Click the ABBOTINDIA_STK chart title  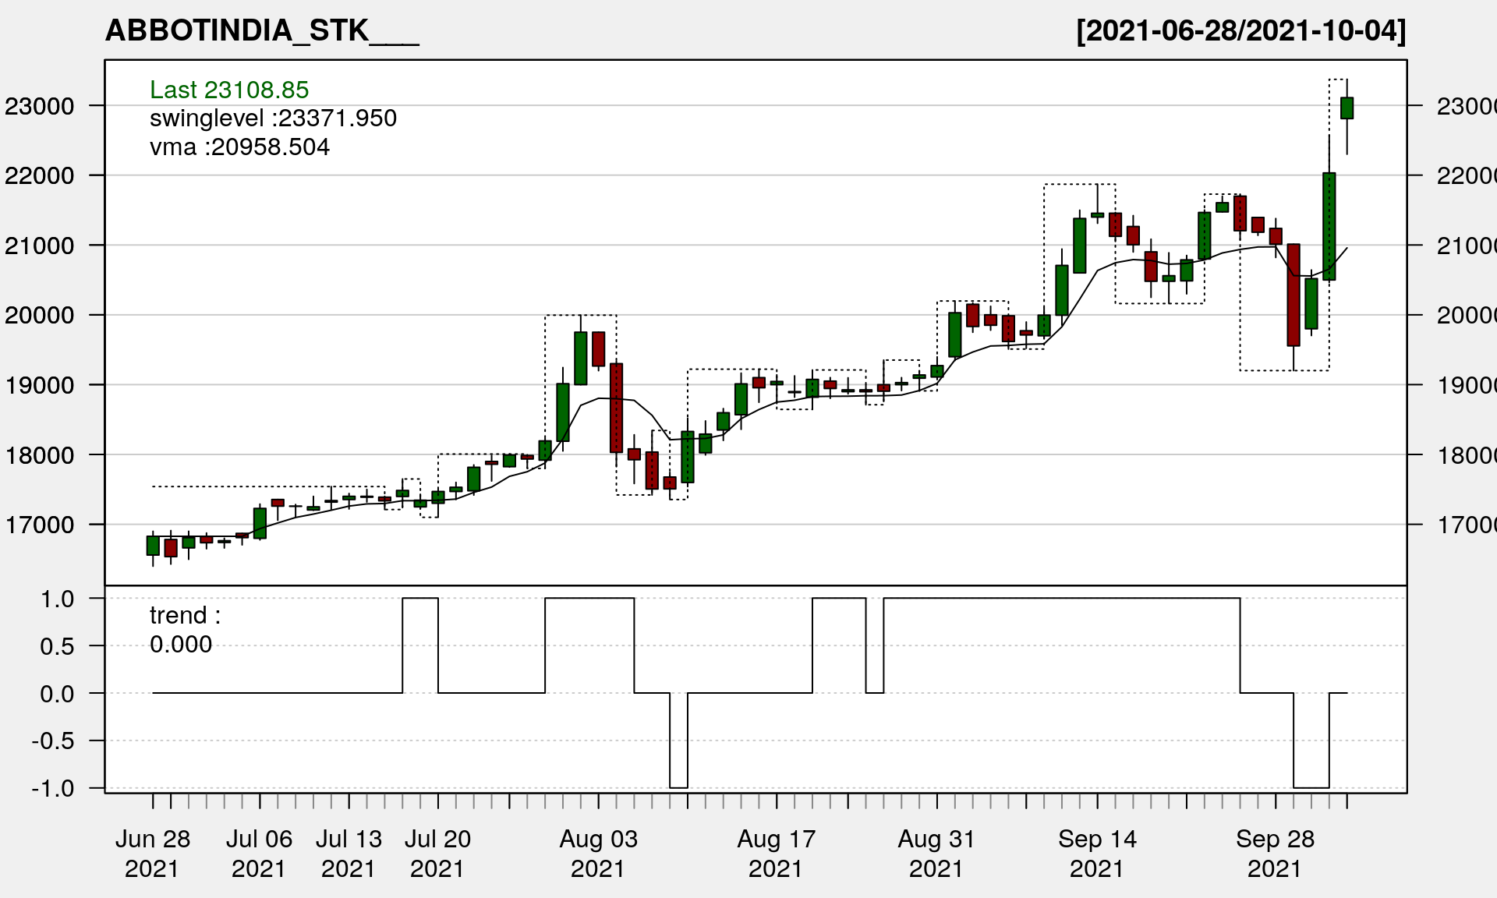coord(262,31)
